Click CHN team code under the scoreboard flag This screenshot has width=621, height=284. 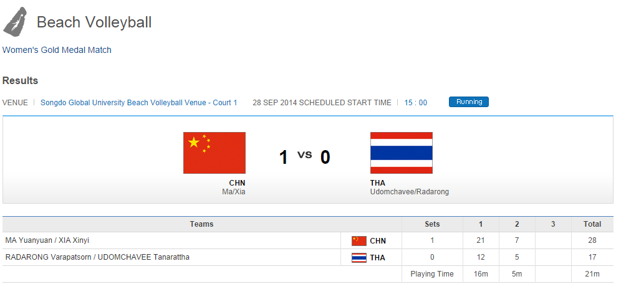pos(237,183)
